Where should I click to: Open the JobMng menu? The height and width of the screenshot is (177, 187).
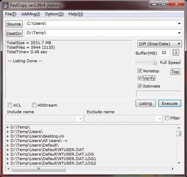coord(31,14)
